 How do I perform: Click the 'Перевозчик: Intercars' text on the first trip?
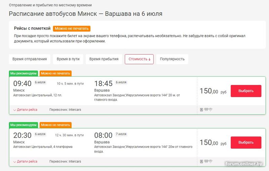click(x=65, y=110)
